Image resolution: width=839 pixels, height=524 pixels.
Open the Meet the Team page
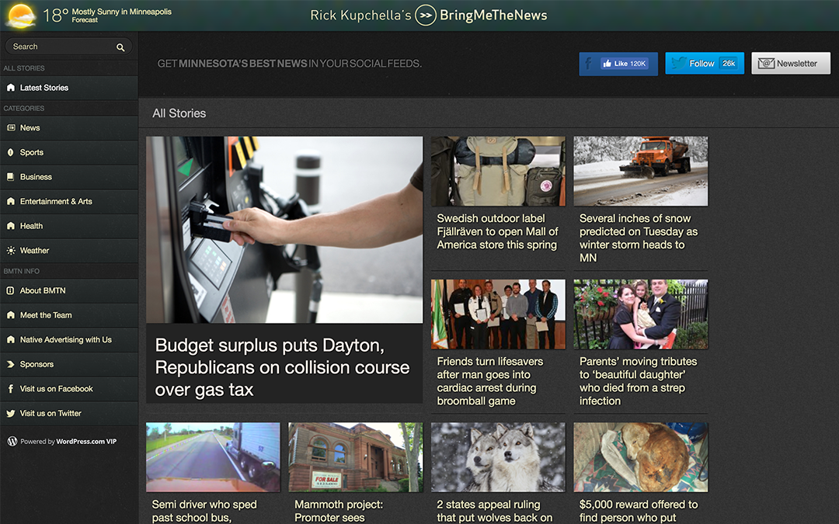tap(46, 315)
